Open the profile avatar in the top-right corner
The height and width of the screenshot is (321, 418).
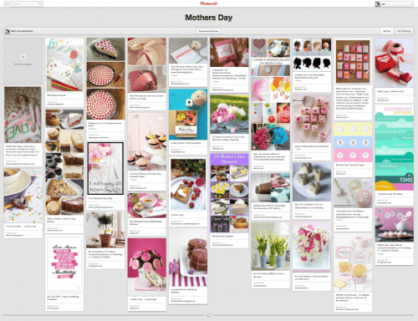coord(378,4)
